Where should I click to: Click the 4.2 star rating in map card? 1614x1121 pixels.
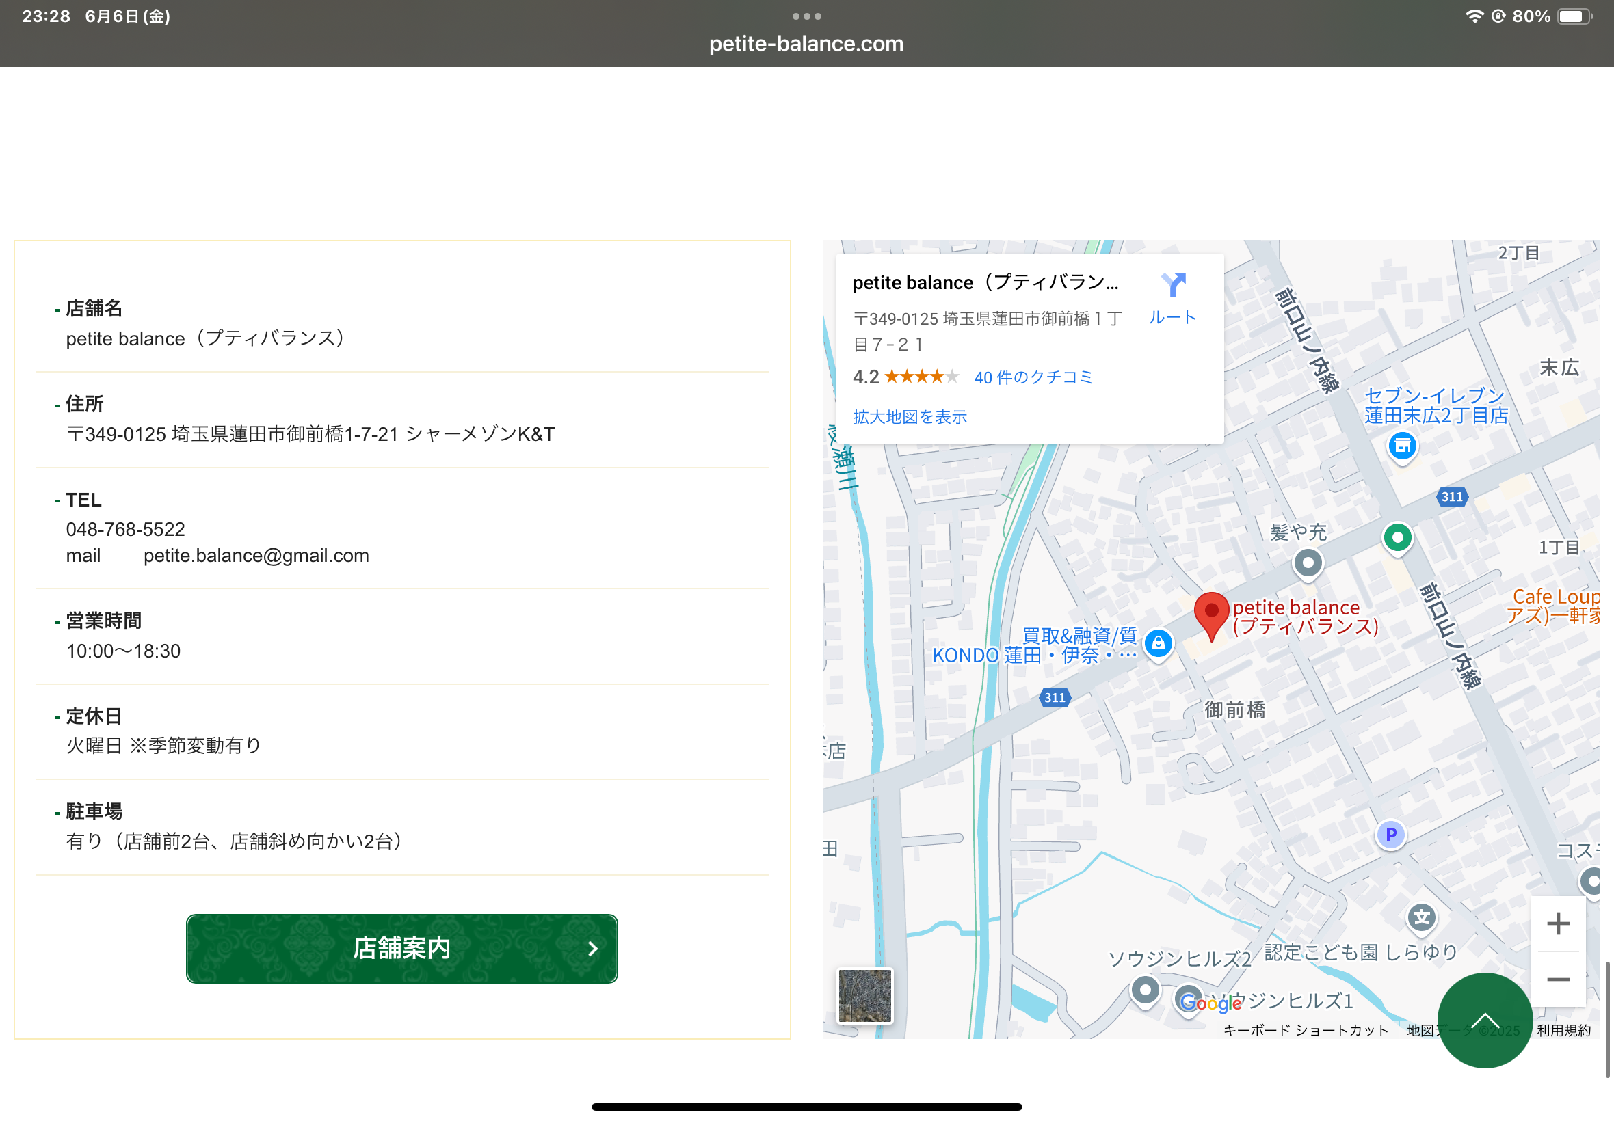click(905, 377)
